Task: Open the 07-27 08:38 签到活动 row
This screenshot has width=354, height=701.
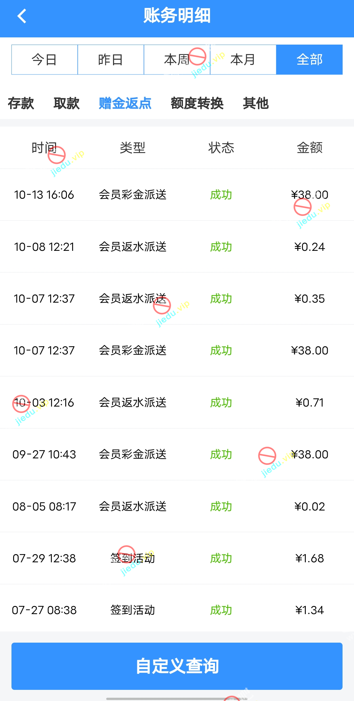Action: point(177,610)
